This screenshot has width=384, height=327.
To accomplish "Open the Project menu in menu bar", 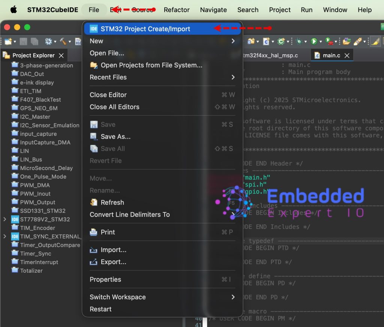I will coord(280,10).
